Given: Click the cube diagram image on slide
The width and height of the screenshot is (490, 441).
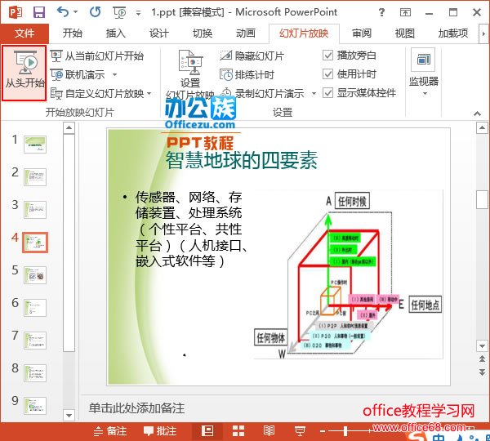Looking at the screenshot, I should (x=349, y=274).
